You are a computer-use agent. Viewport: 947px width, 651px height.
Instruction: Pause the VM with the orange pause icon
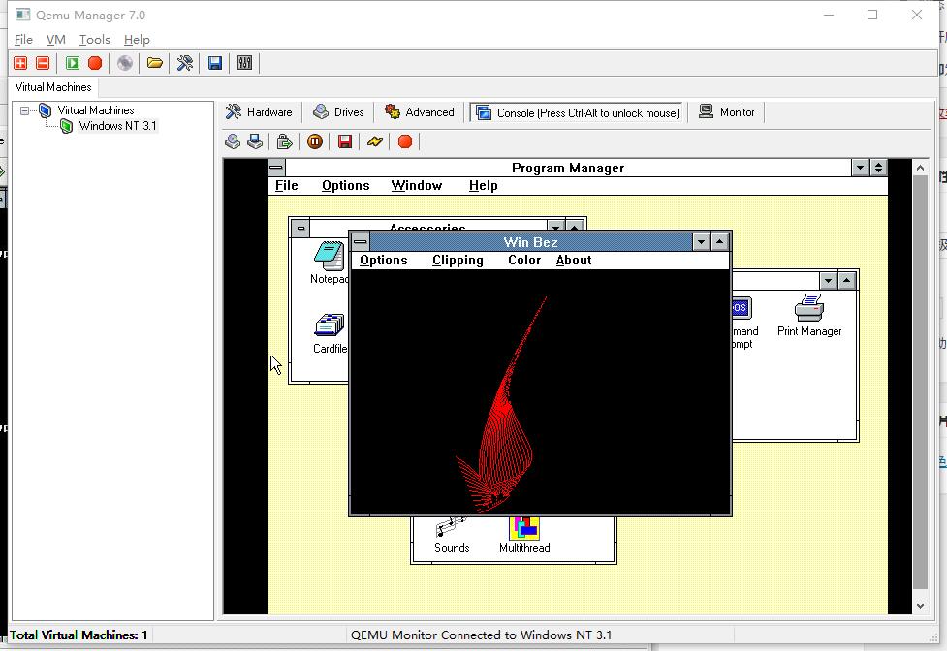(x=315, y=141)
